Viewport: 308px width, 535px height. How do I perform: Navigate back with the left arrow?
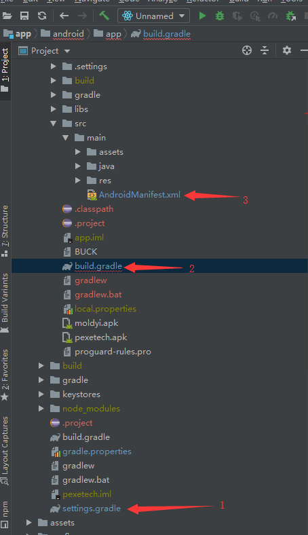64,16
